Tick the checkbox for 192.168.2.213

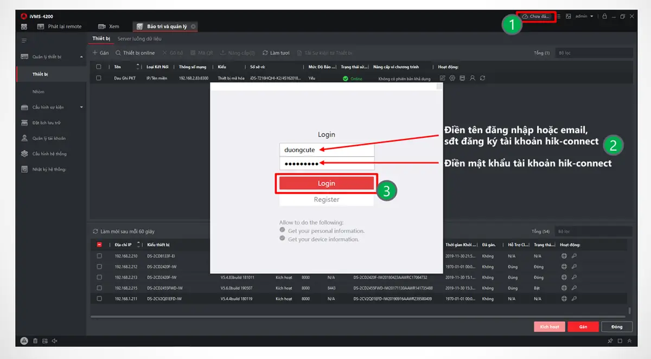[99, 277]
